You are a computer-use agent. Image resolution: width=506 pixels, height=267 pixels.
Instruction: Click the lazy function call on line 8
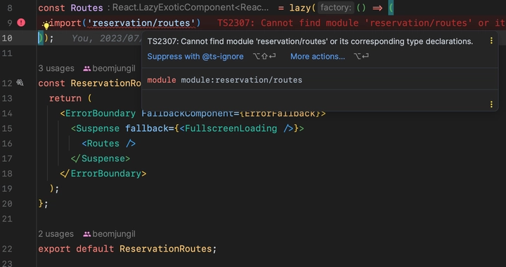coord(300,8)
